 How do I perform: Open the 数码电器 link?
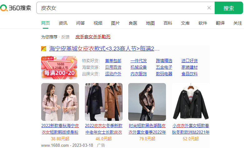point(164,74)
